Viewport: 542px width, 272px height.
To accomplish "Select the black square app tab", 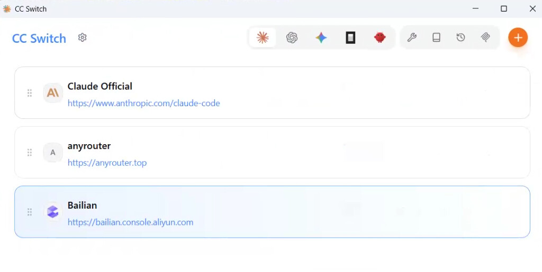I will tap(350, 37).
